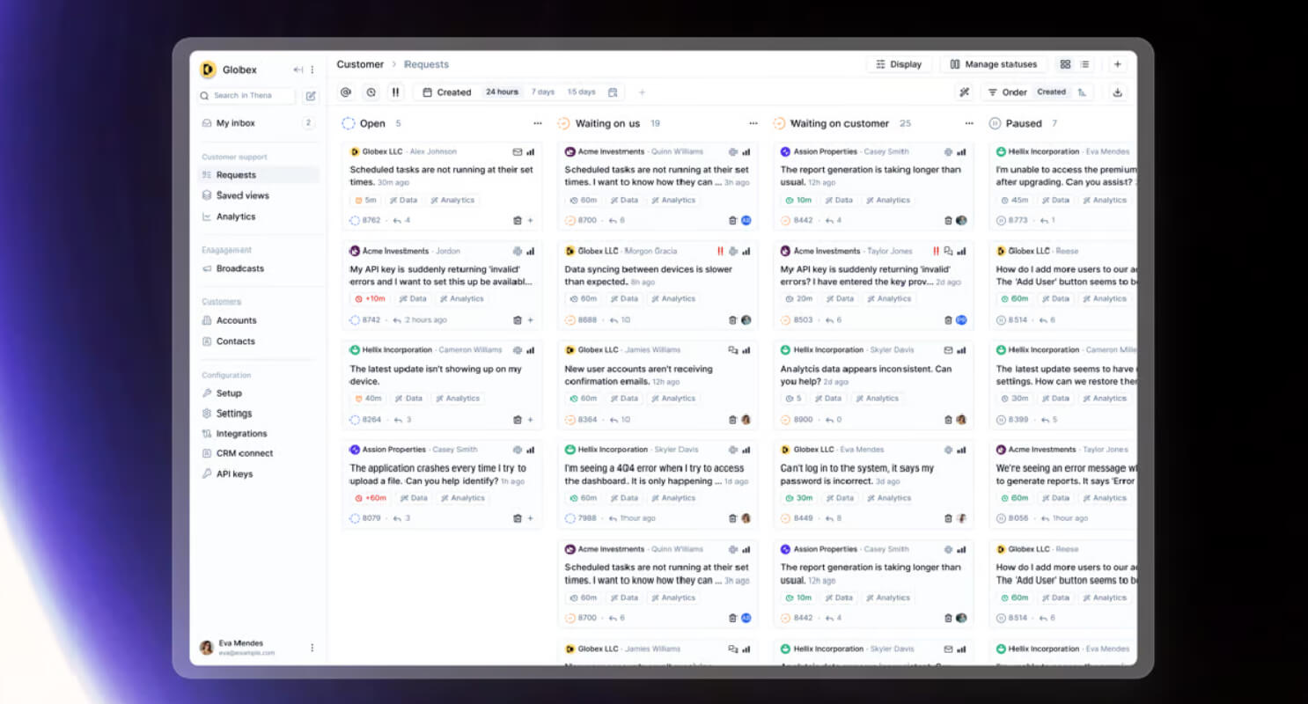1308x704 pixels.
Task: Click the email icon on Alex Johnson's card
Action: [518, 152]
